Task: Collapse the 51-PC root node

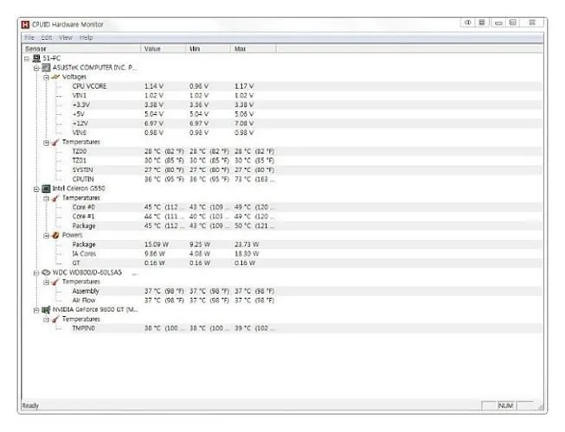Action: 27,59
